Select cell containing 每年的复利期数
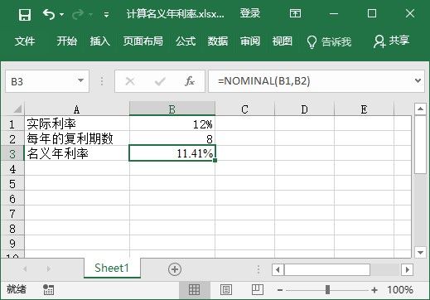Screen dimensions: 430x300 [77, 138]
